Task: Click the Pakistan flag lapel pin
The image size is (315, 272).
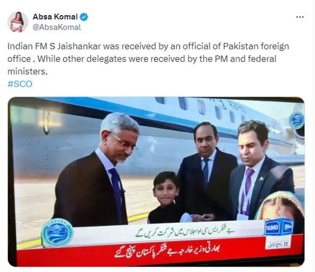Action: point(262,178)
